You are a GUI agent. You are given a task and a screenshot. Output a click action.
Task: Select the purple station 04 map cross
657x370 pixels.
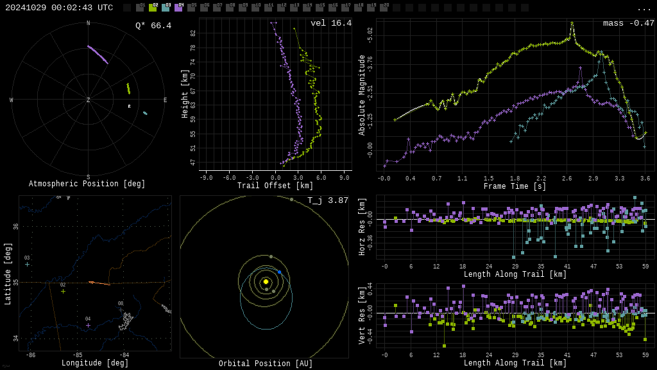point(88,325)
